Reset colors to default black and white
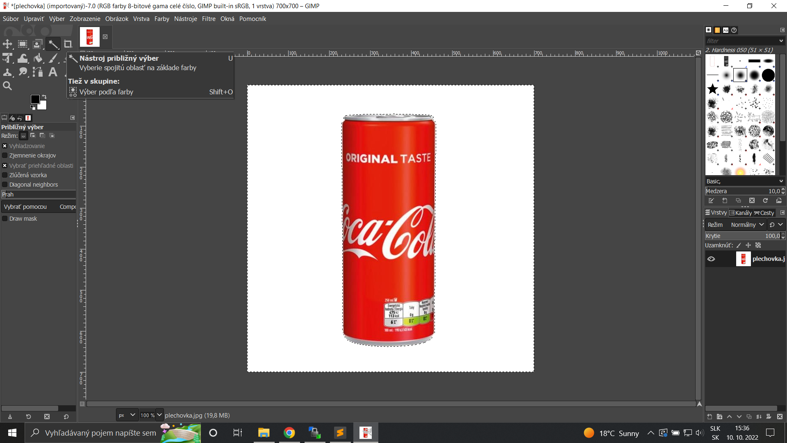787x443 pixels. tap(33, 108)
